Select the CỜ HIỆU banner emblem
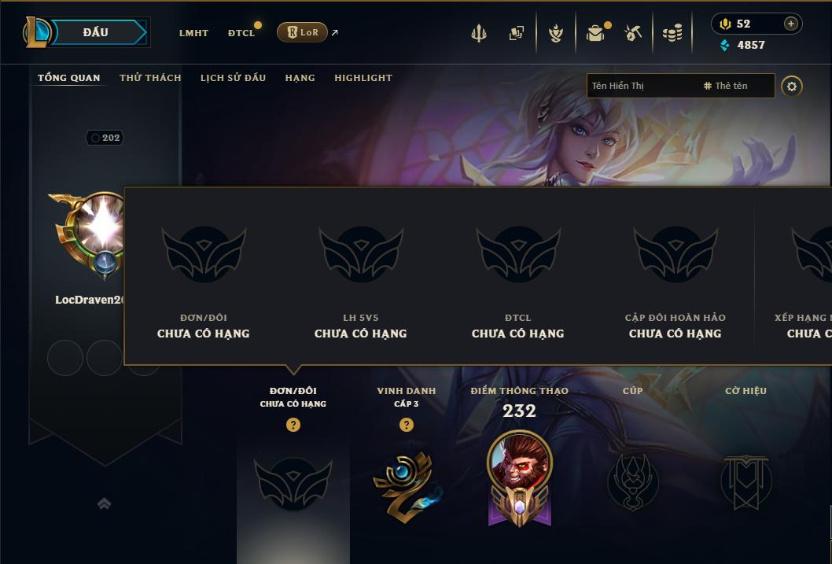The height and width of the screenshot is (564, 832). point(745,481)
